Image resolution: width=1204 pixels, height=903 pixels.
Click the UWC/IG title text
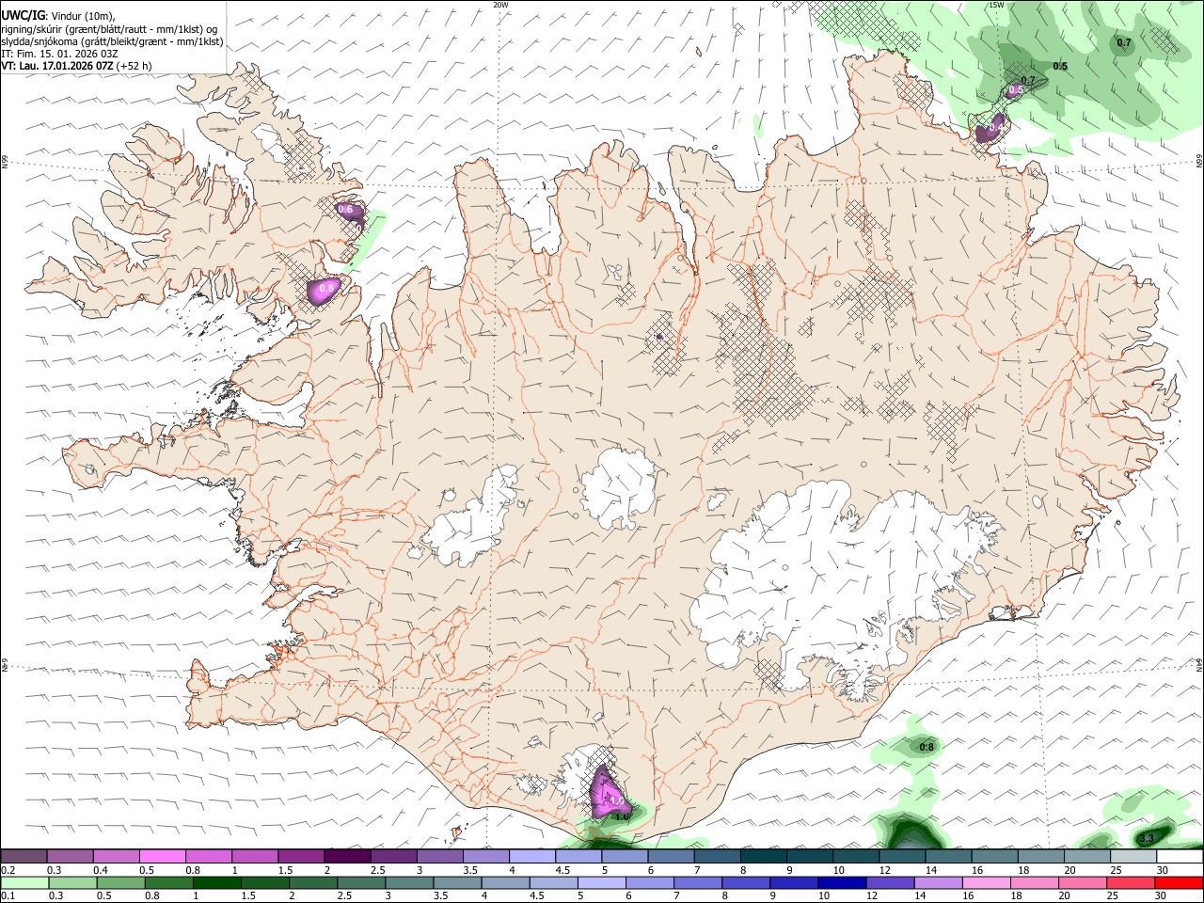coord(24,14)
